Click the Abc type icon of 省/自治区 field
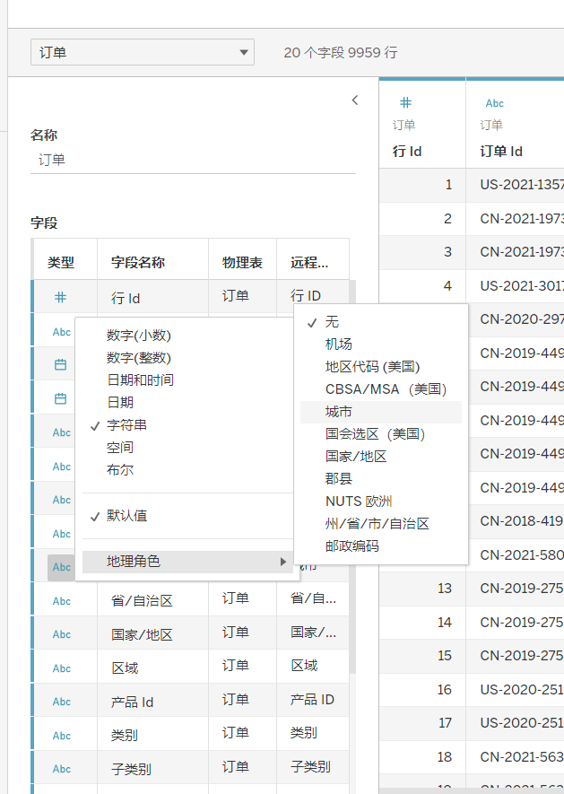This screenshot has height=794, width=564. click(x=61, y=601)
